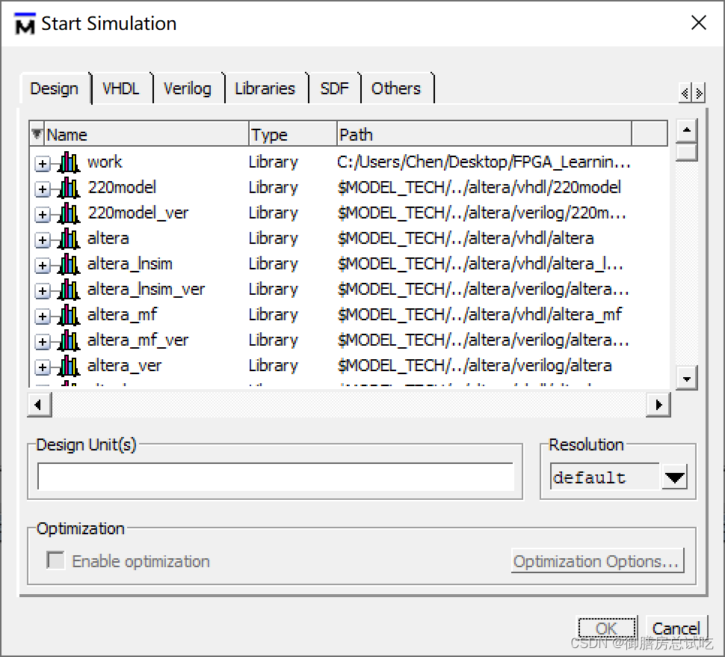Click the 220model_ver library icon
725x657 pixels.
[69, 213]
